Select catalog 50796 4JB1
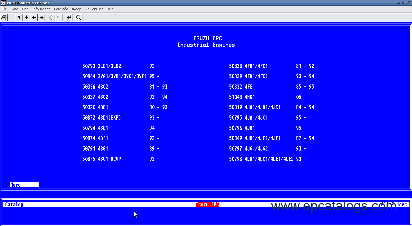This screenshot has height=226, width=412. click(x=268, y=128)
